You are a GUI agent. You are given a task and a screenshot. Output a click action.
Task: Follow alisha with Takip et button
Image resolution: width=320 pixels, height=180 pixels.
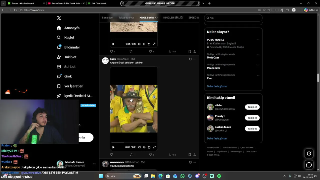click(x=252, y=107)
